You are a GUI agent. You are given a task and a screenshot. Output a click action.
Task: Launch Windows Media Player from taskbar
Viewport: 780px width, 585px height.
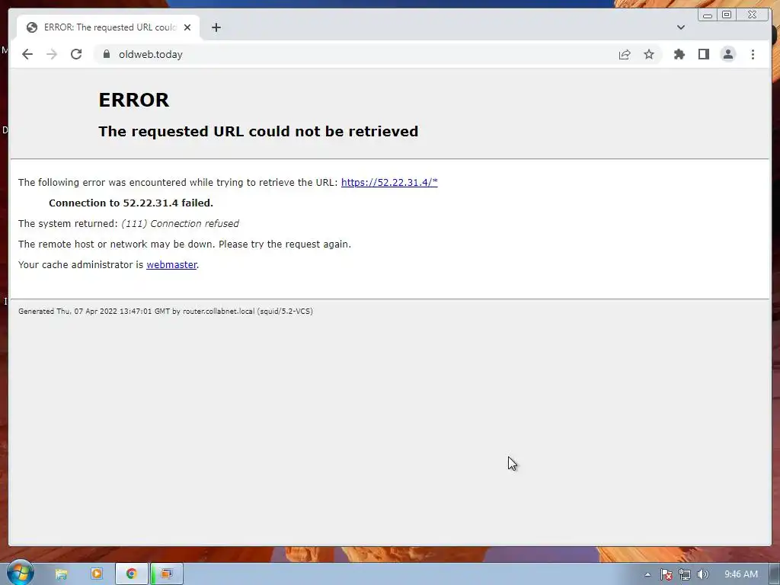click(97, 574)
